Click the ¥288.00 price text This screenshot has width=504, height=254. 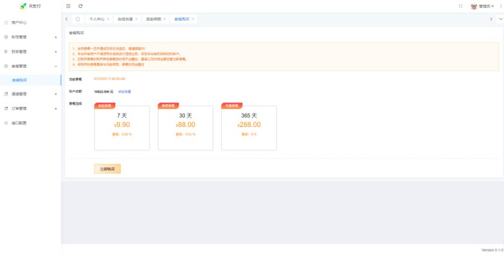pyautogui.click(x=249, y=125)
